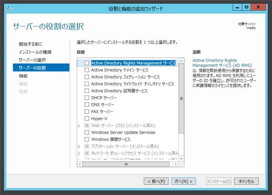Maximize the wizard window
This screenshot has height=195, width=272.
point(246,7)
